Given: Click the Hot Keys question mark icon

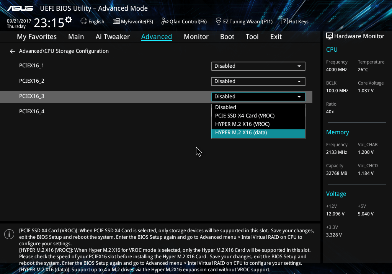Looking at the screenshot, I should point(284,21).
